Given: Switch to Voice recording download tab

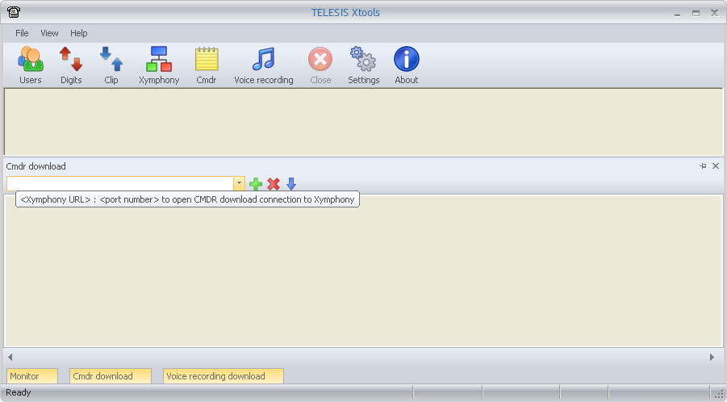Looking at the screenshot, I should click(224, 376).
